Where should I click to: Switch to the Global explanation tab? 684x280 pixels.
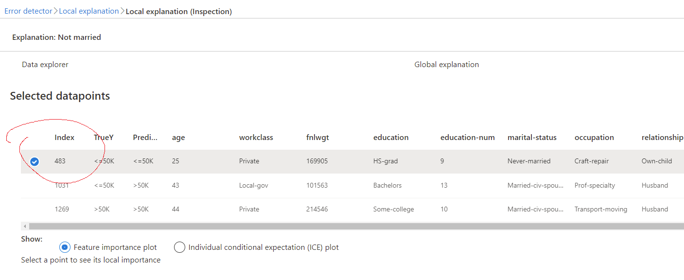[x=446, y=64]
